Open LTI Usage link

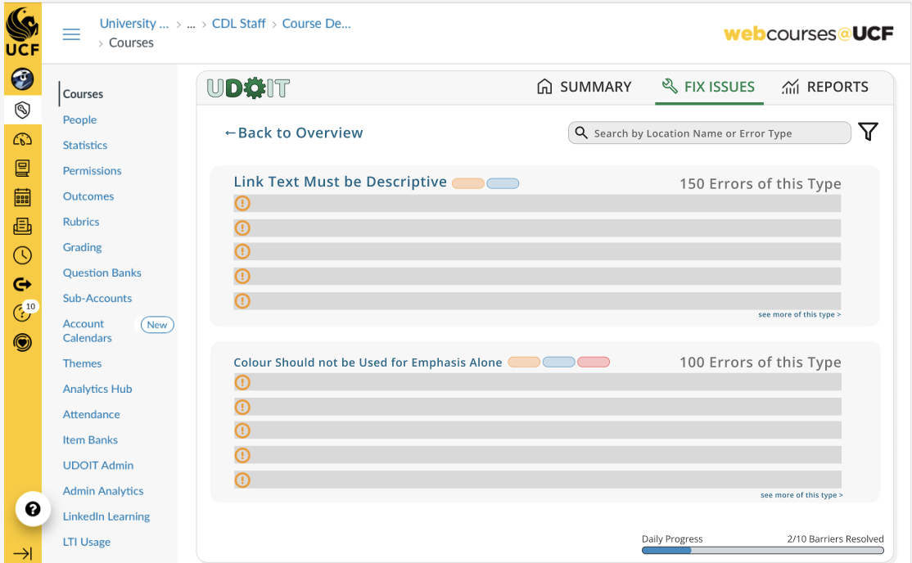[x=87, y=542]
